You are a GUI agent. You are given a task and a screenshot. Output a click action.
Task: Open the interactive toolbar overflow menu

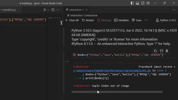pos(146,20)
